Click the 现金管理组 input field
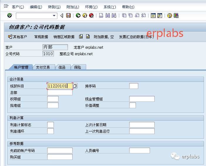This screenshot has width=206, height=166. [x=142, y=99]
